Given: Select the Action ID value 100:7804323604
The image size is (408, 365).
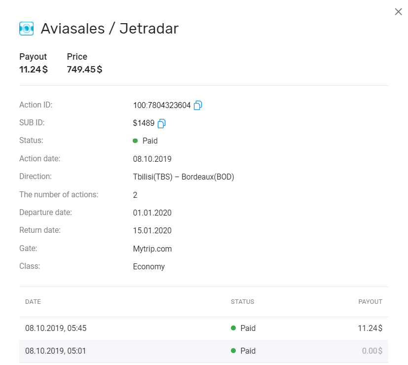Looking at the screenshot, I should [x=162, y=106].
